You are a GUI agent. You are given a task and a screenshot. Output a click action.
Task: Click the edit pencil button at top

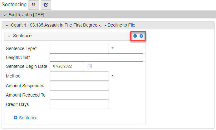[46, 5]
